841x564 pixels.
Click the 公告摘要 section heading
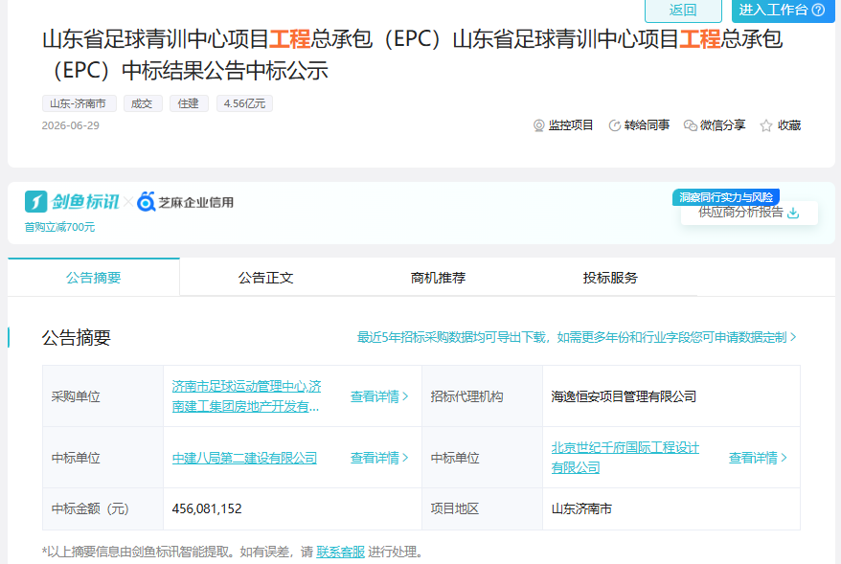pos(77,338)
